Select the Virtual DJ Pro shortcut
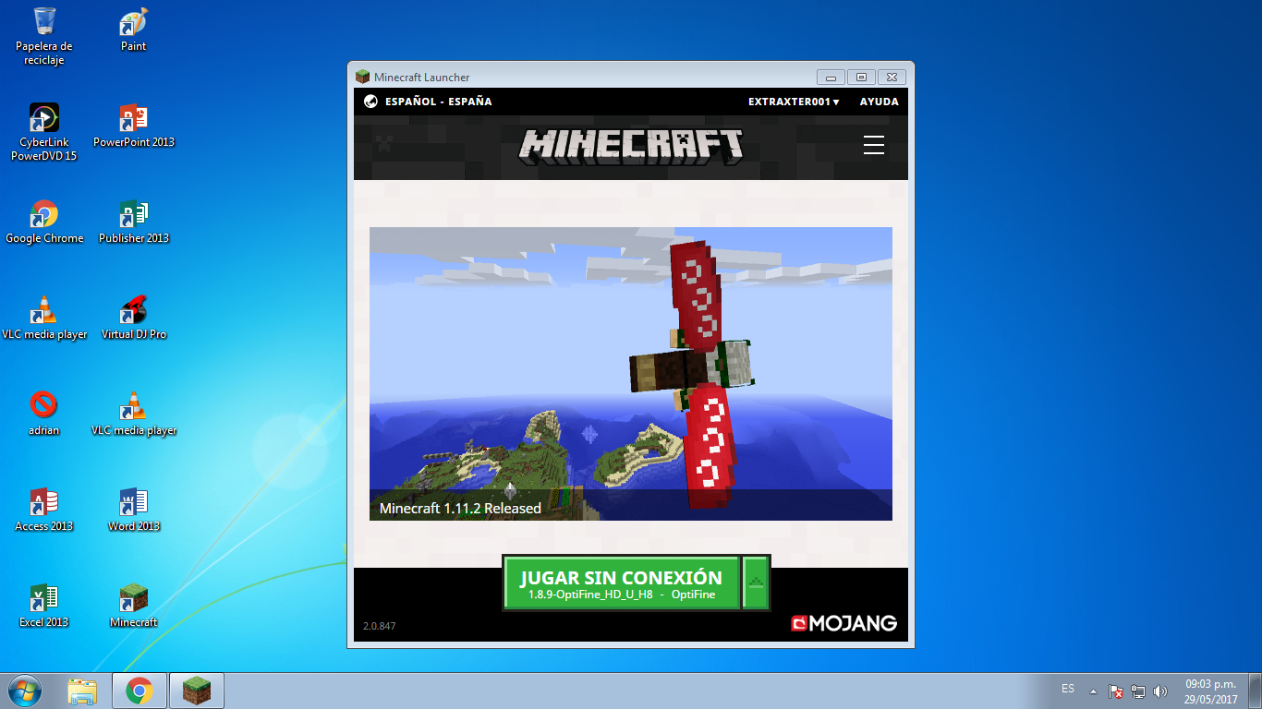Viewport: 1262px width, 709px height. [134, 318]
